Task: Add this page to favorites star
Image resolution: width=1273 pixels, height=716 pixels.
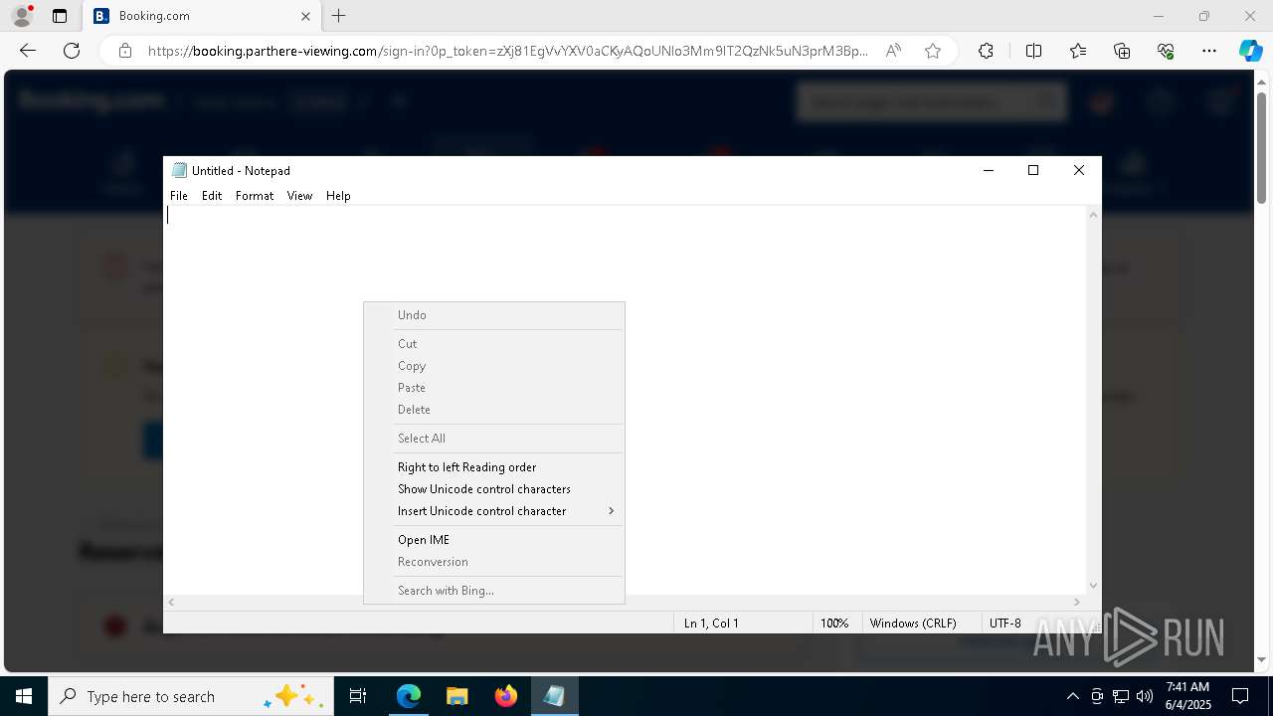Action: (933, 51)
